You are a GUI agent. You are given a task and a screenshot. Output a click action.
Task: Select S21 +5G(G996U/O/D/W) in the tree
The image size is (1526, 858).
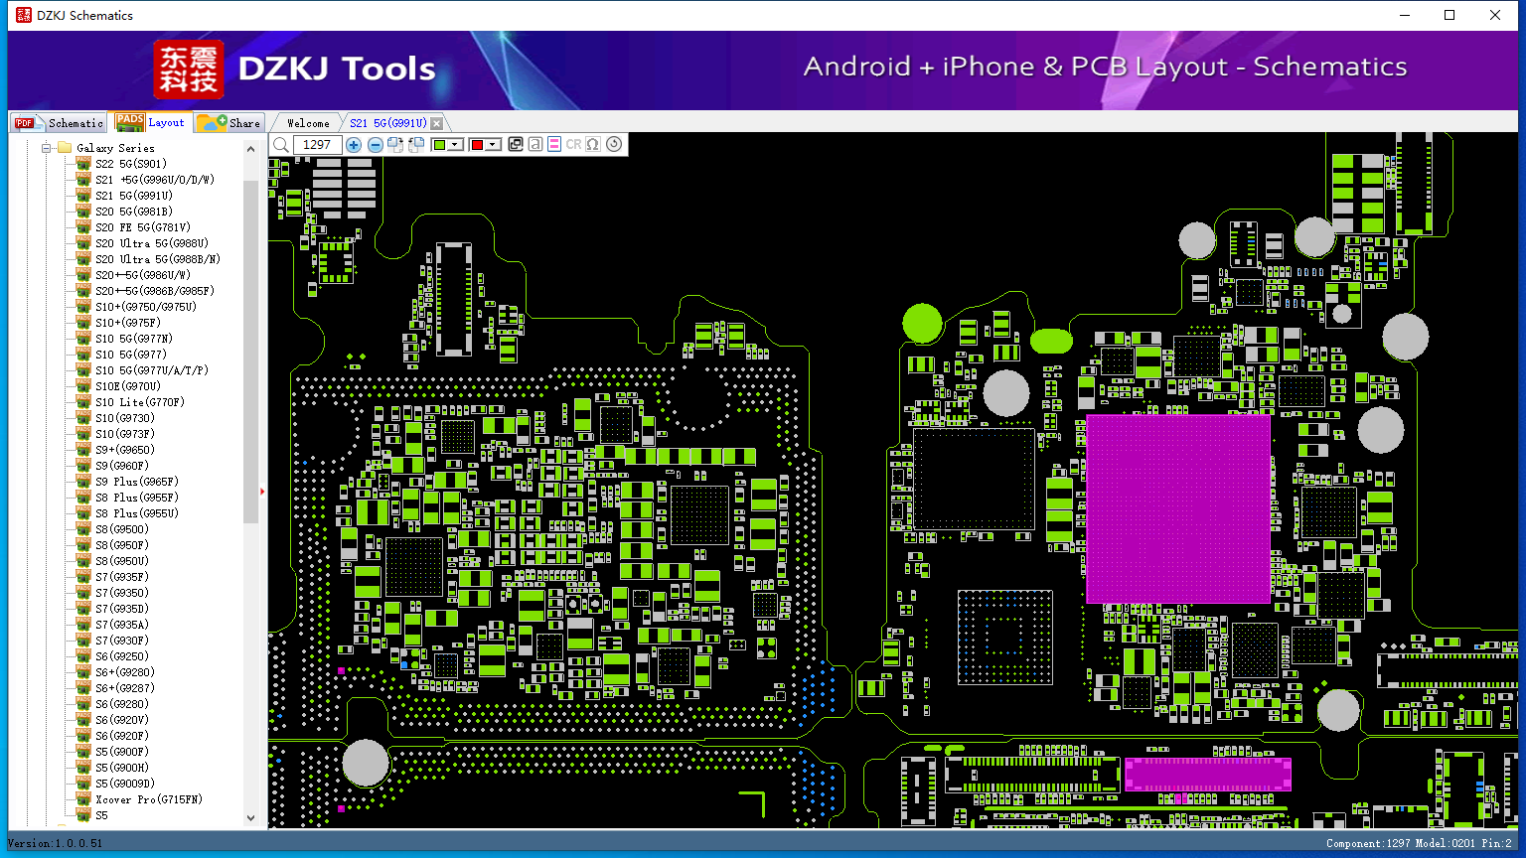[x=155, y=180]
